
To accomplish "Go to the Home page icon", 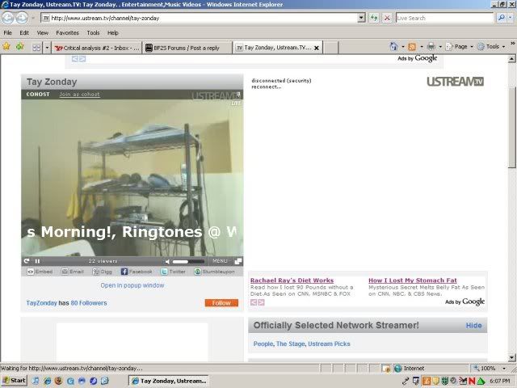I will 393,47.
